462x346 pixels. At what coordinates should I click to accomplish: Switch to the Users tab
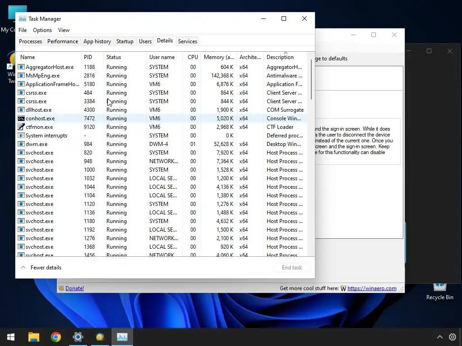[145, 41]
